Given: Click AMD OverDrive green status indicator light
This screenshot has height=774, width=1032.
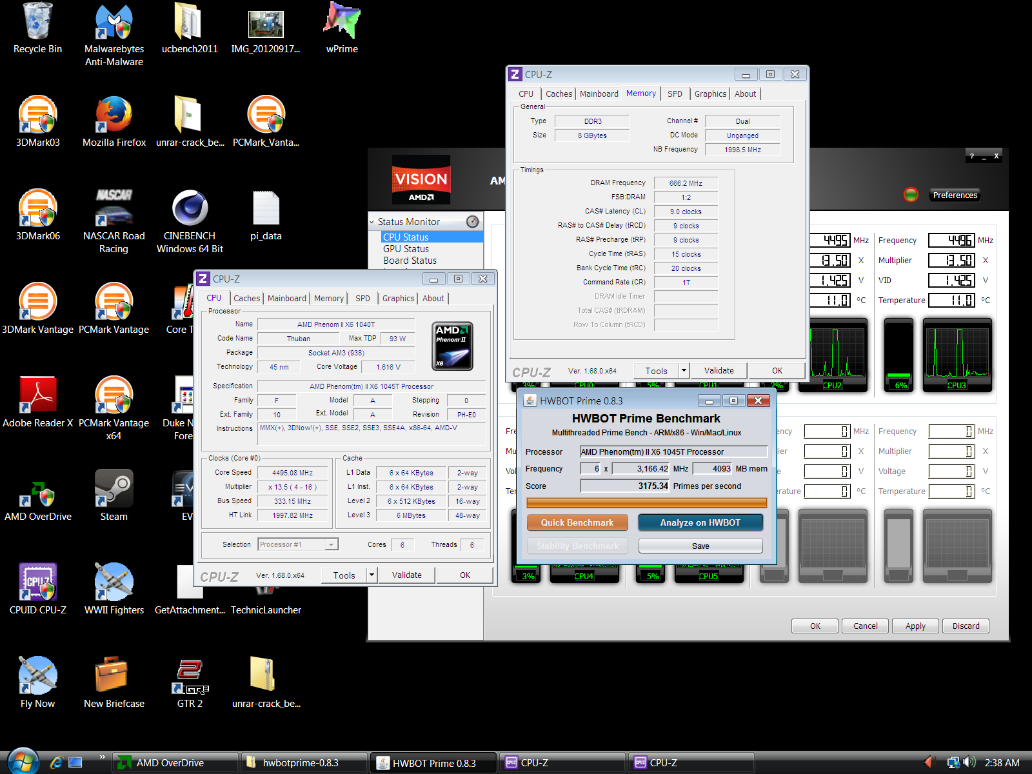Looking at the screenshot, I should click(x=911, y=194).
